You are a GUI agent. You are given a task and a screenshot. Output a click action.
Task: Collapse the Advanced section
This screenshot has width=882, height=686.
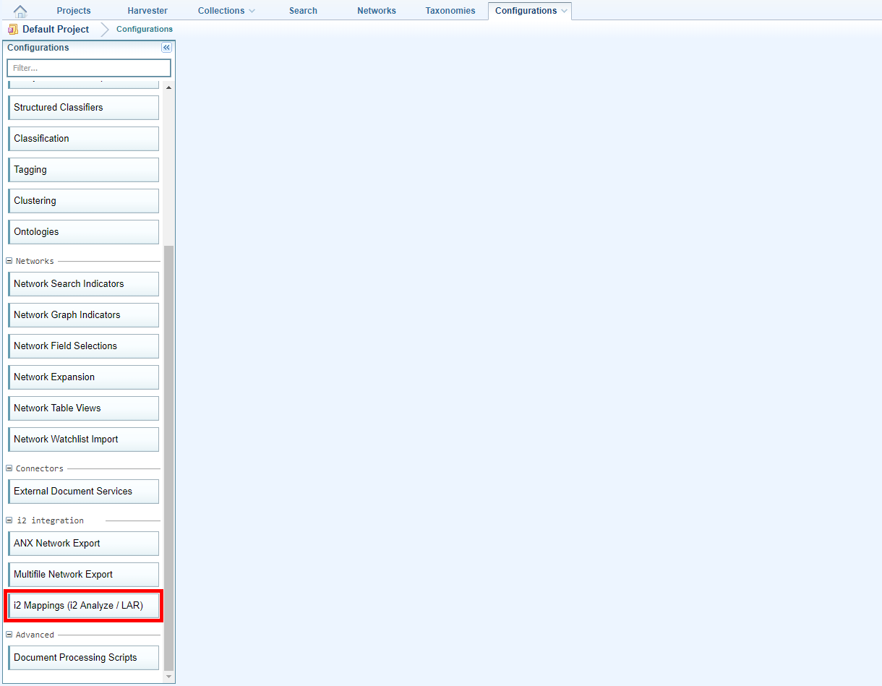coord(9,635)
